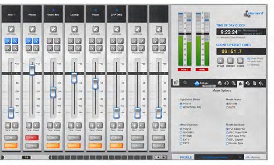Click the magnifier search icon in toolbar
Viewport: 274px width, 165px height.
coord(233,83)
